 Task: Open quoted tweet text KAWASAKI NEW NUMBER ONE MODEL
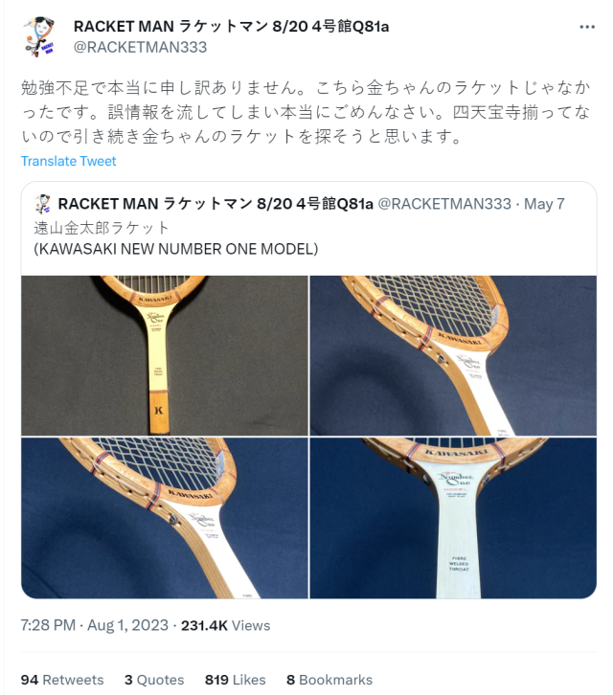pyautogui.click(x=176, y=249)
